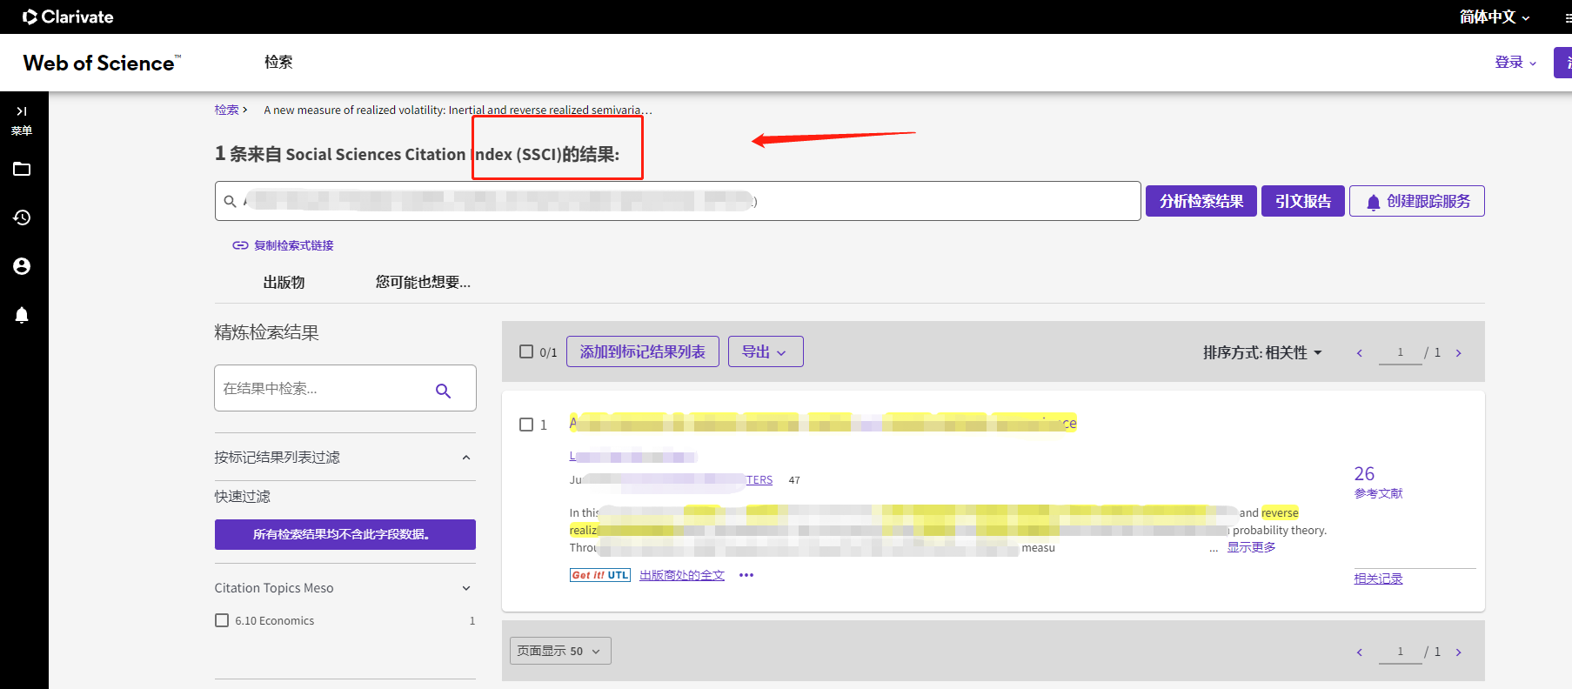
Task: Tick the 6.10 Economics filter checkbox
Action: click(222, 620)
